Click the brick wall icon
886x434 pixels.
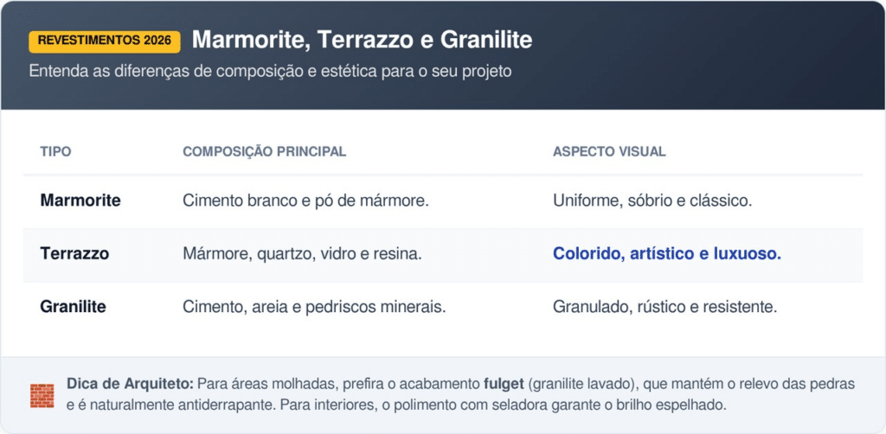42,394
